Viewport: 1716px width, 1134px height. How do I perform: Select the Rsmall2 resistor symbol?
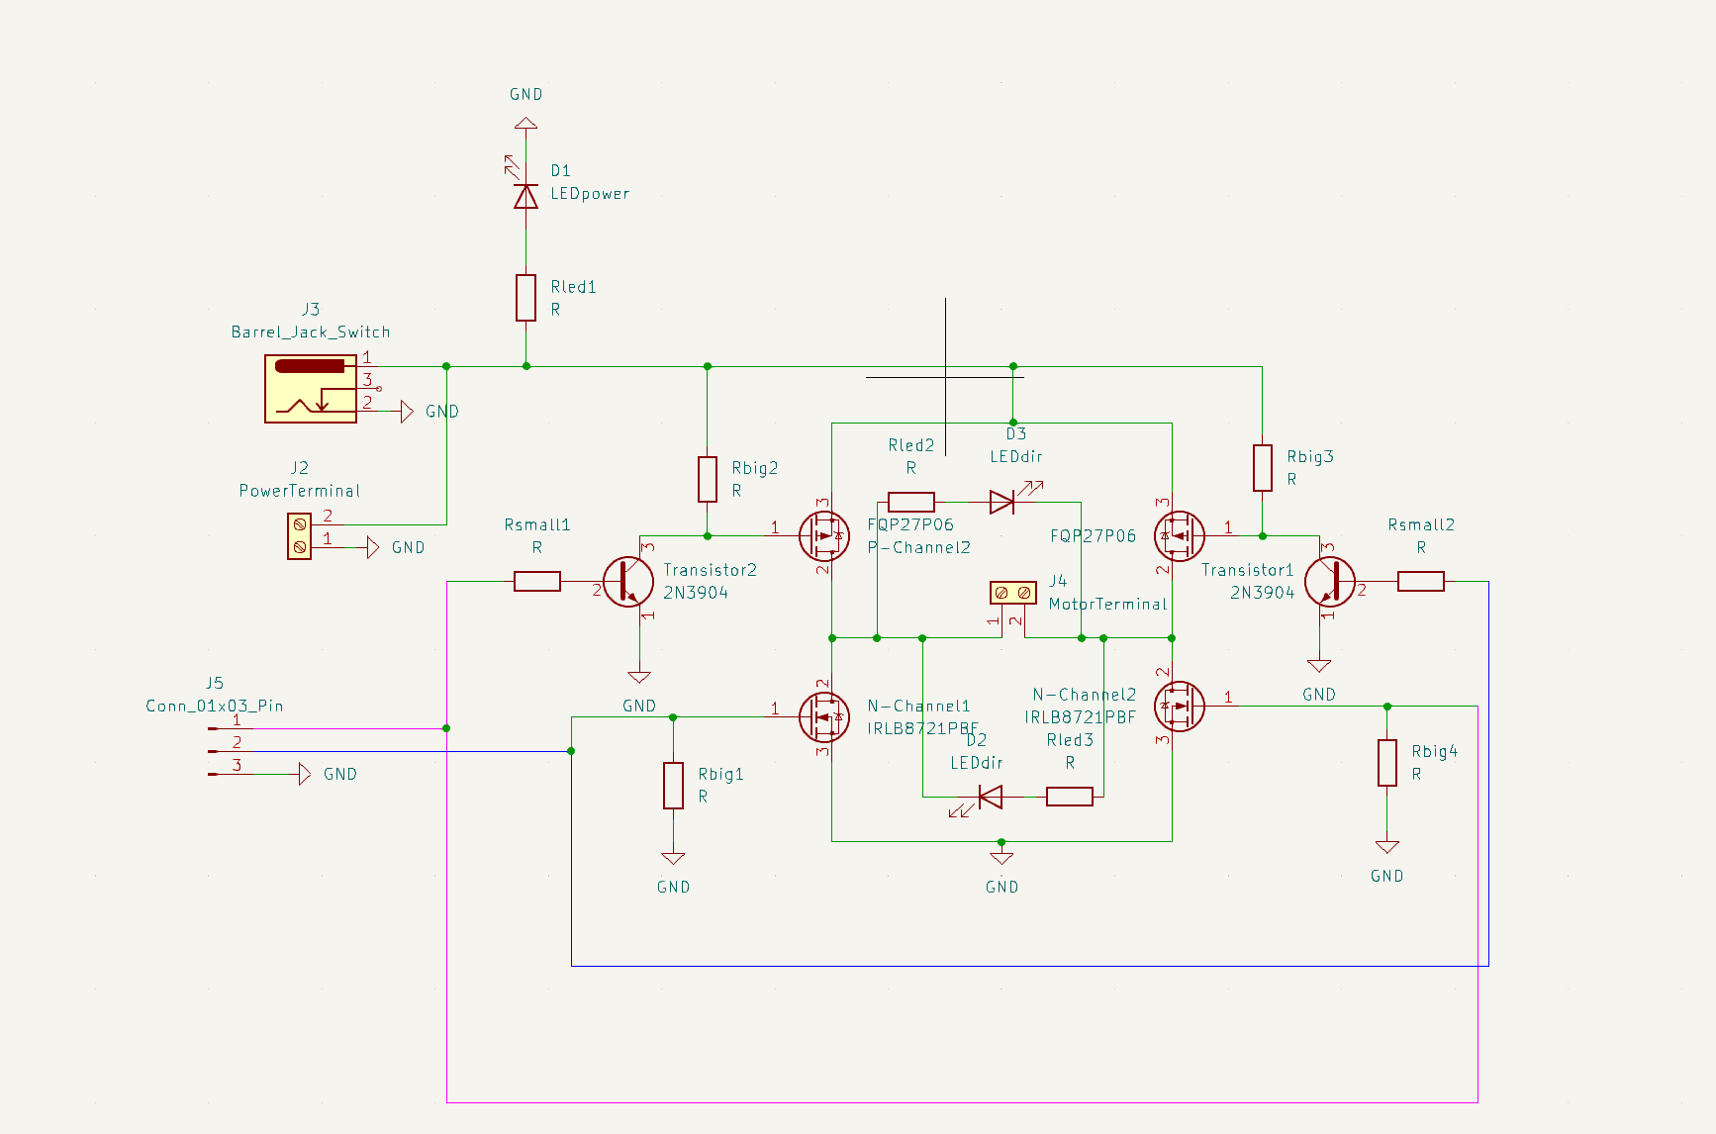pos(1420,582)
